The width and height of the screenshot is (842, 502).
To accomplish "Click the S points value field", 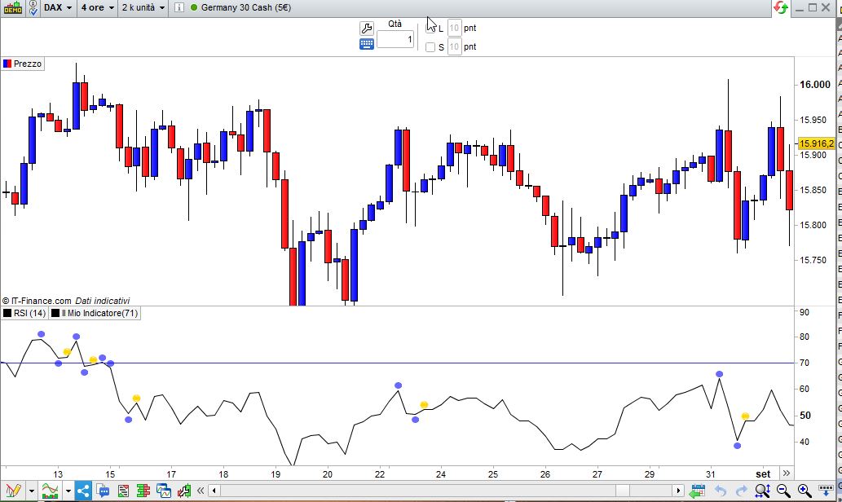I will 454,46.
